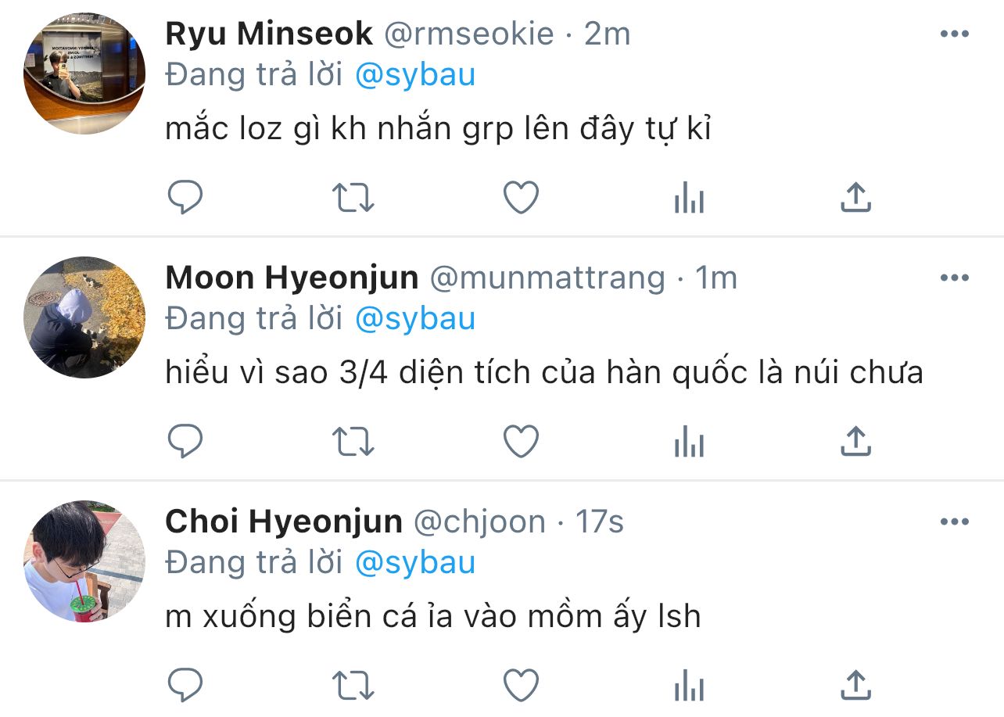Like Moon Hyeonjun's tweet

[521, 443]
